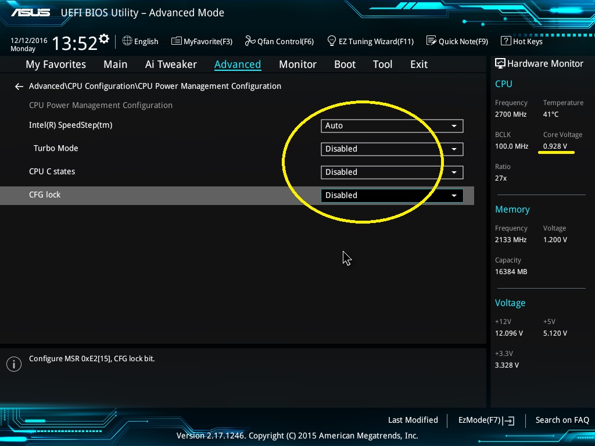
Task: Expand the Turbo Mode dropdown
Action: [392, 149]
